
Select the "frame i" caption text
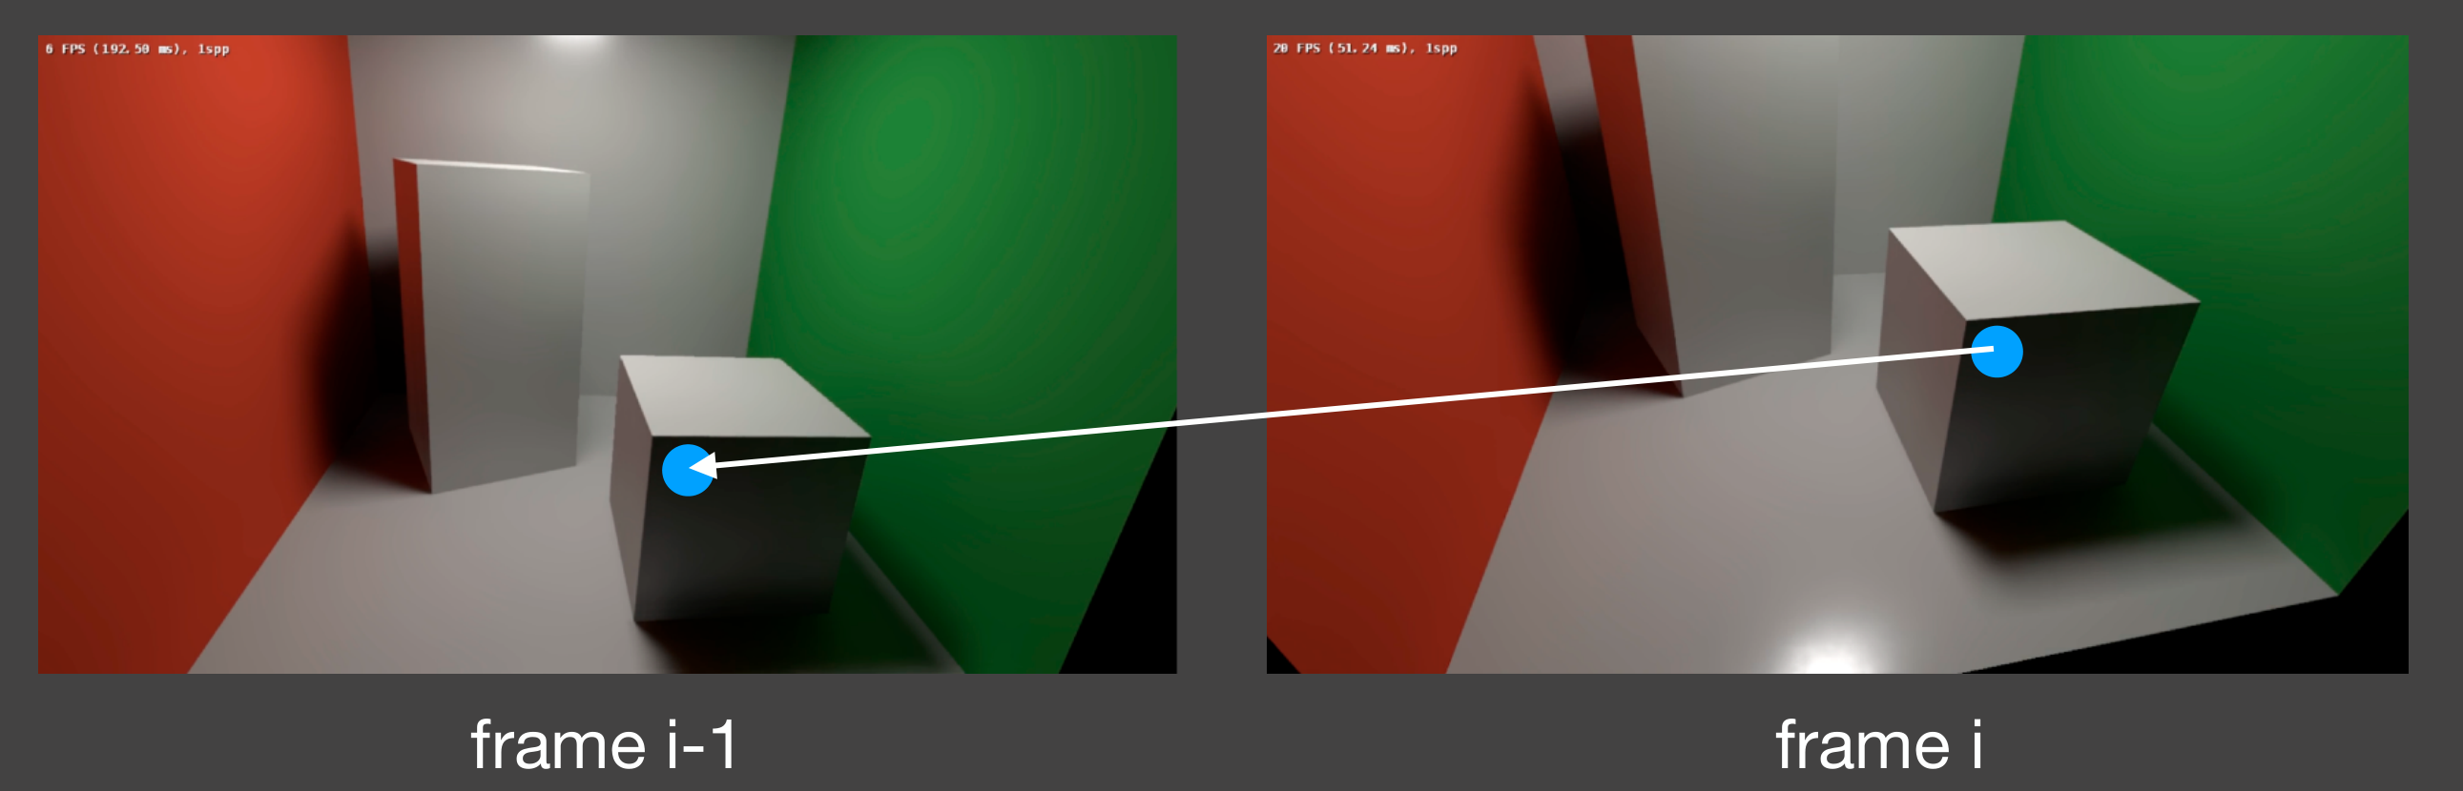(1879, 744)
